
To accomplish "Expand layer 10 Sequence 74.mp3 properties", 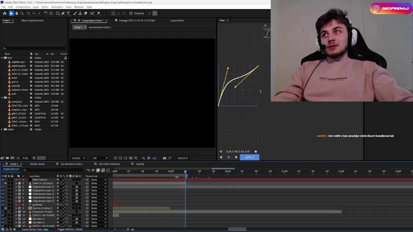I will tap(16, 212).
